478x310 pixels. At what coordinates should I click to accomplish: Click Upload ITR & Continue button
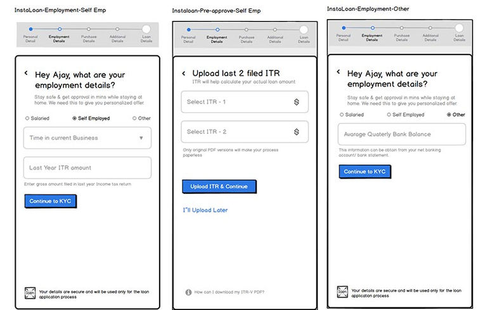coord(219,186)
